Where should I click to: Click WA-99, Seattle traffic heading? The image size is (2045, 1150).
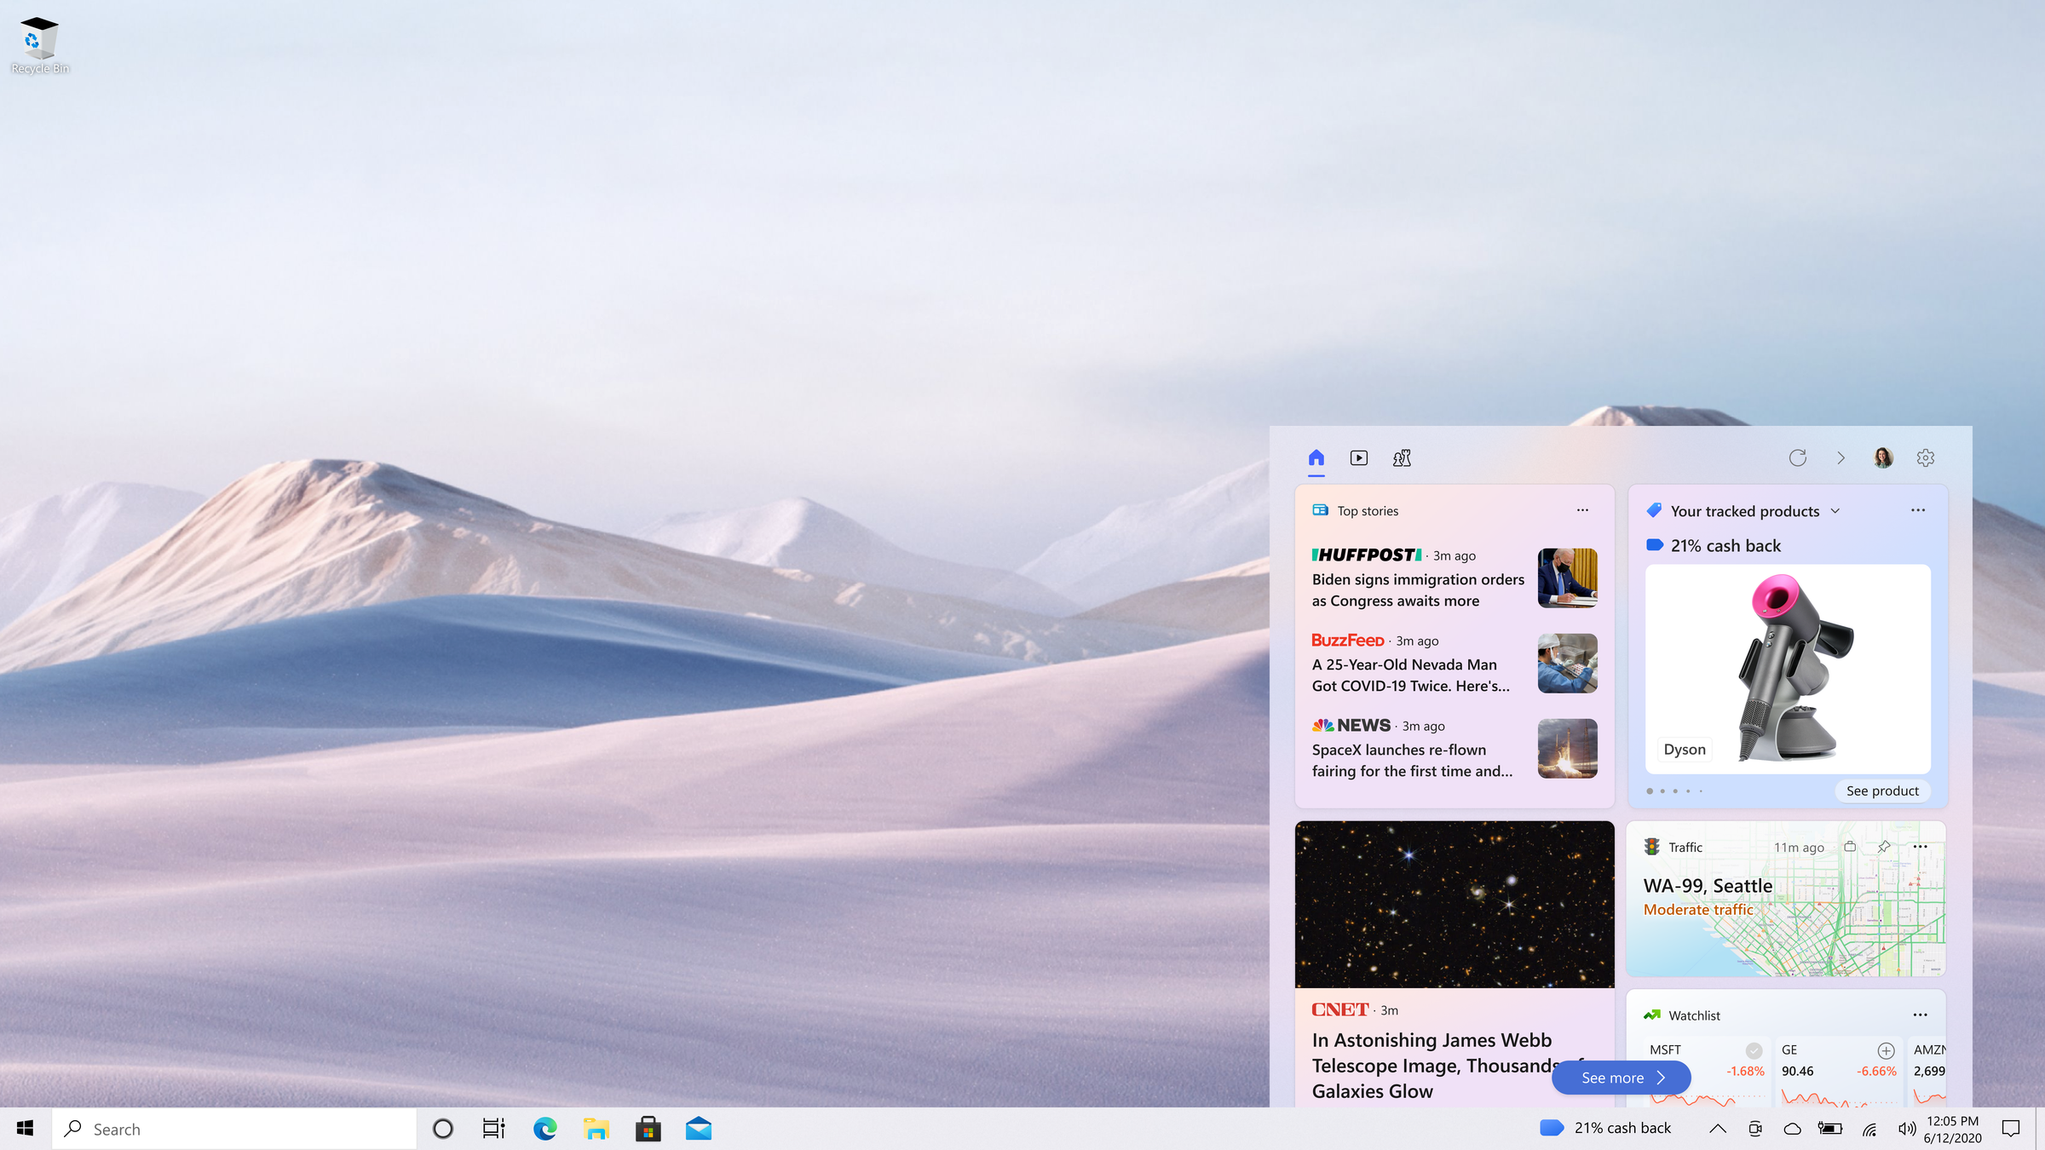pos(1708,886)
